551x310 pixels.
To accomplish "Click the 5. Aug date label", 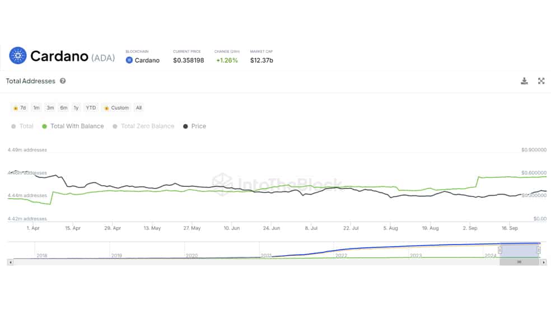I will point(390,228).
